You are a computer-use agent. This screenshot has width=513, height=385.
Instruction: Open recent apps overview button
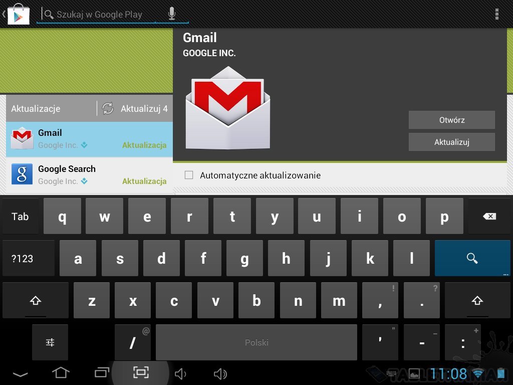coord(102,372)
